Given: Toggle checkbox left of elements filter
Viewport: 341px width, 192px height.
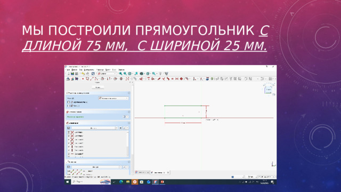Looking at the screenshot, I should click(x=69, y=167).
